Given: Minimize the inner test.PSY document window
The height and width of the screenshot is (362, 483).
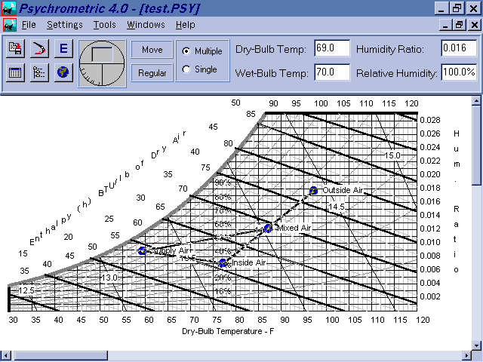Looking at the screenshot, I should point(445,25).
